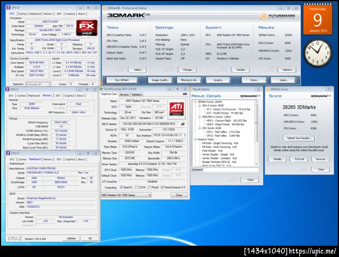Viewport: 339px width, 257px height.
Task: Open the Validation tab in GPU-Z
Action: pyautogui.click(x=137, y=95)
